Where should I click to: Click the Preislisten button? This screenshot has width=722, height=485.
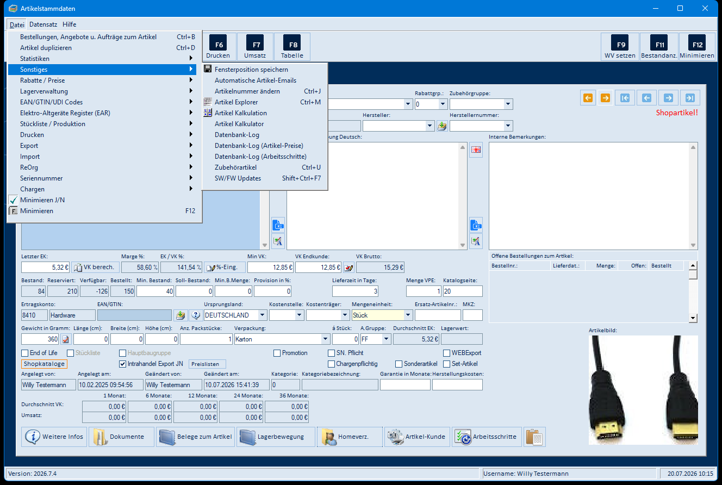[207, 364]
